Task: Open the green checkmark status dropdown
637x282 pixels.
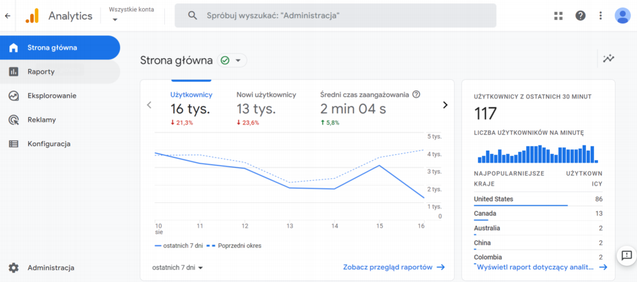Action: [231, 60]
